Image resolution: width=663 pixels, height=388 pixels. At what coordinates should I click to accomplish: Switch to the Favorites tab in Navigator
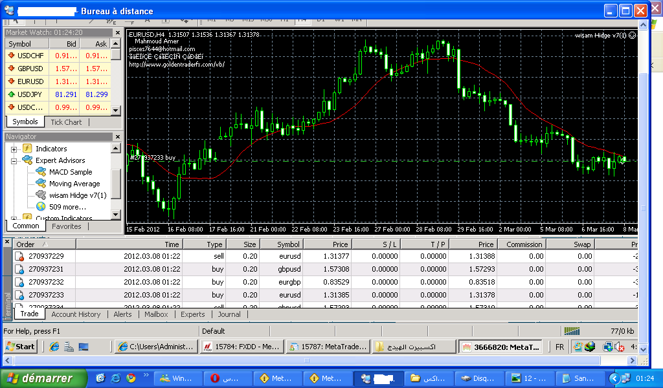[x=67, y=226]
